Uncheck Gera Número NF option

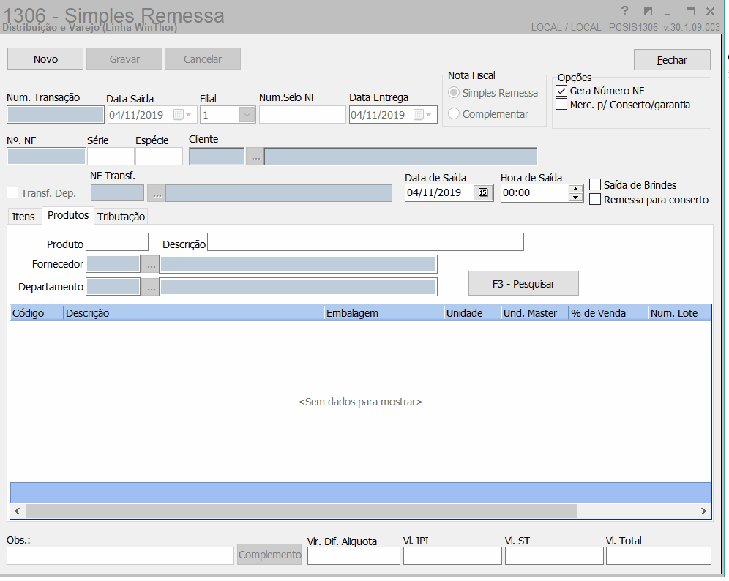tap(561, 91)
